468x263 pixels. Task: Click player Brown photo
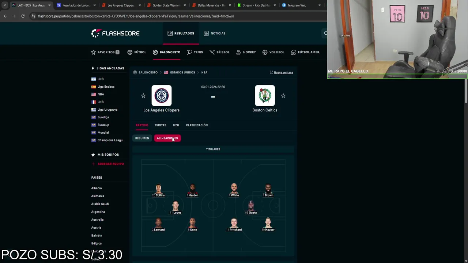pos(268,188)
